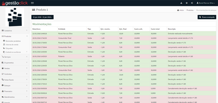Click the company logo image in sidebar
Image resolution: width=218 pixels, height=103 pixels.
[x=15, y=17]
